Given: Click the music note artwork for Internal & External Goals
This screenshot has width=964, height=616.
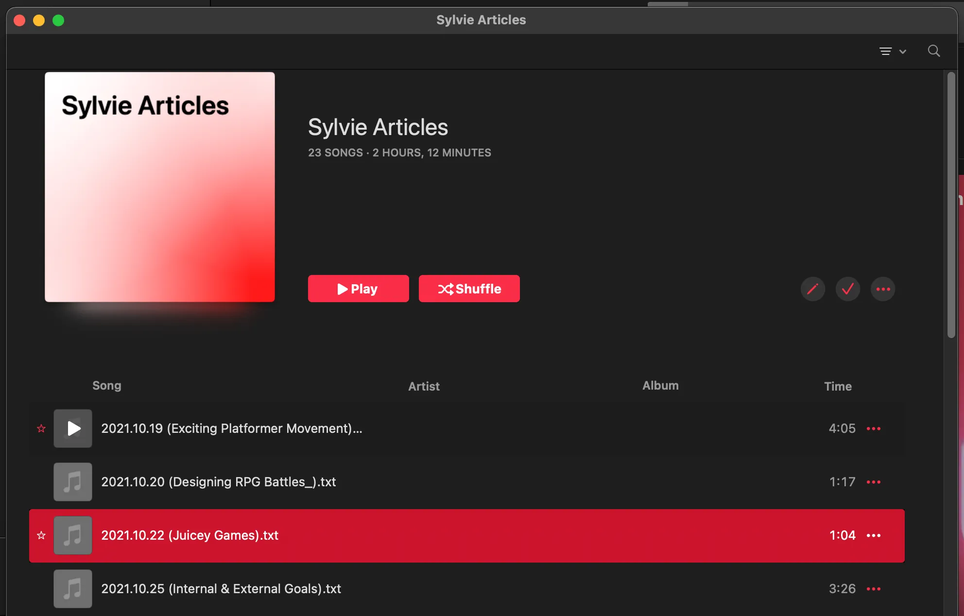Looking at the screenshot, I should pyautogui.click(x=73, y=589).
